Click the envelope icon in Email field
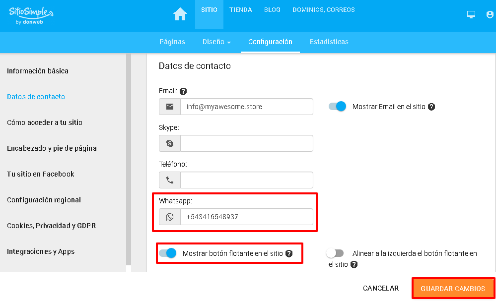This screenshot has height=301, width=496. [x=170, y=107]
